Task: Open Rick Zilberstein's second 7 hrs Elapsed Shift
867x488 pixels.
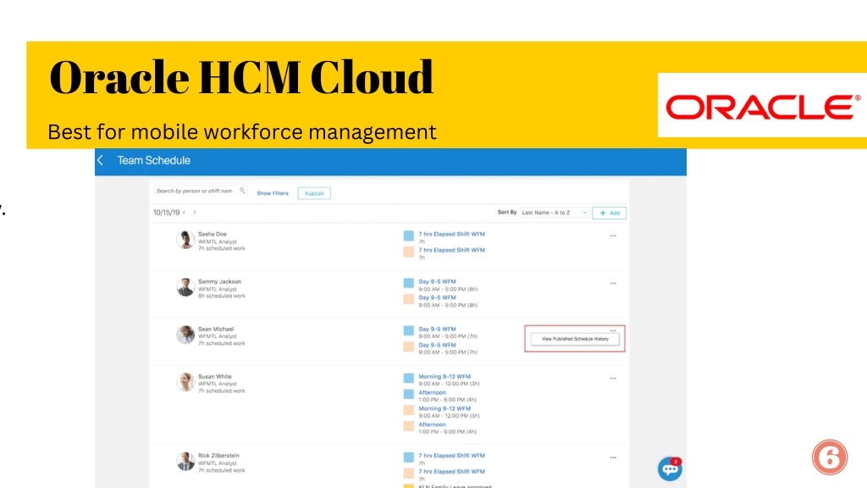Action: click(x=451, y=471)
